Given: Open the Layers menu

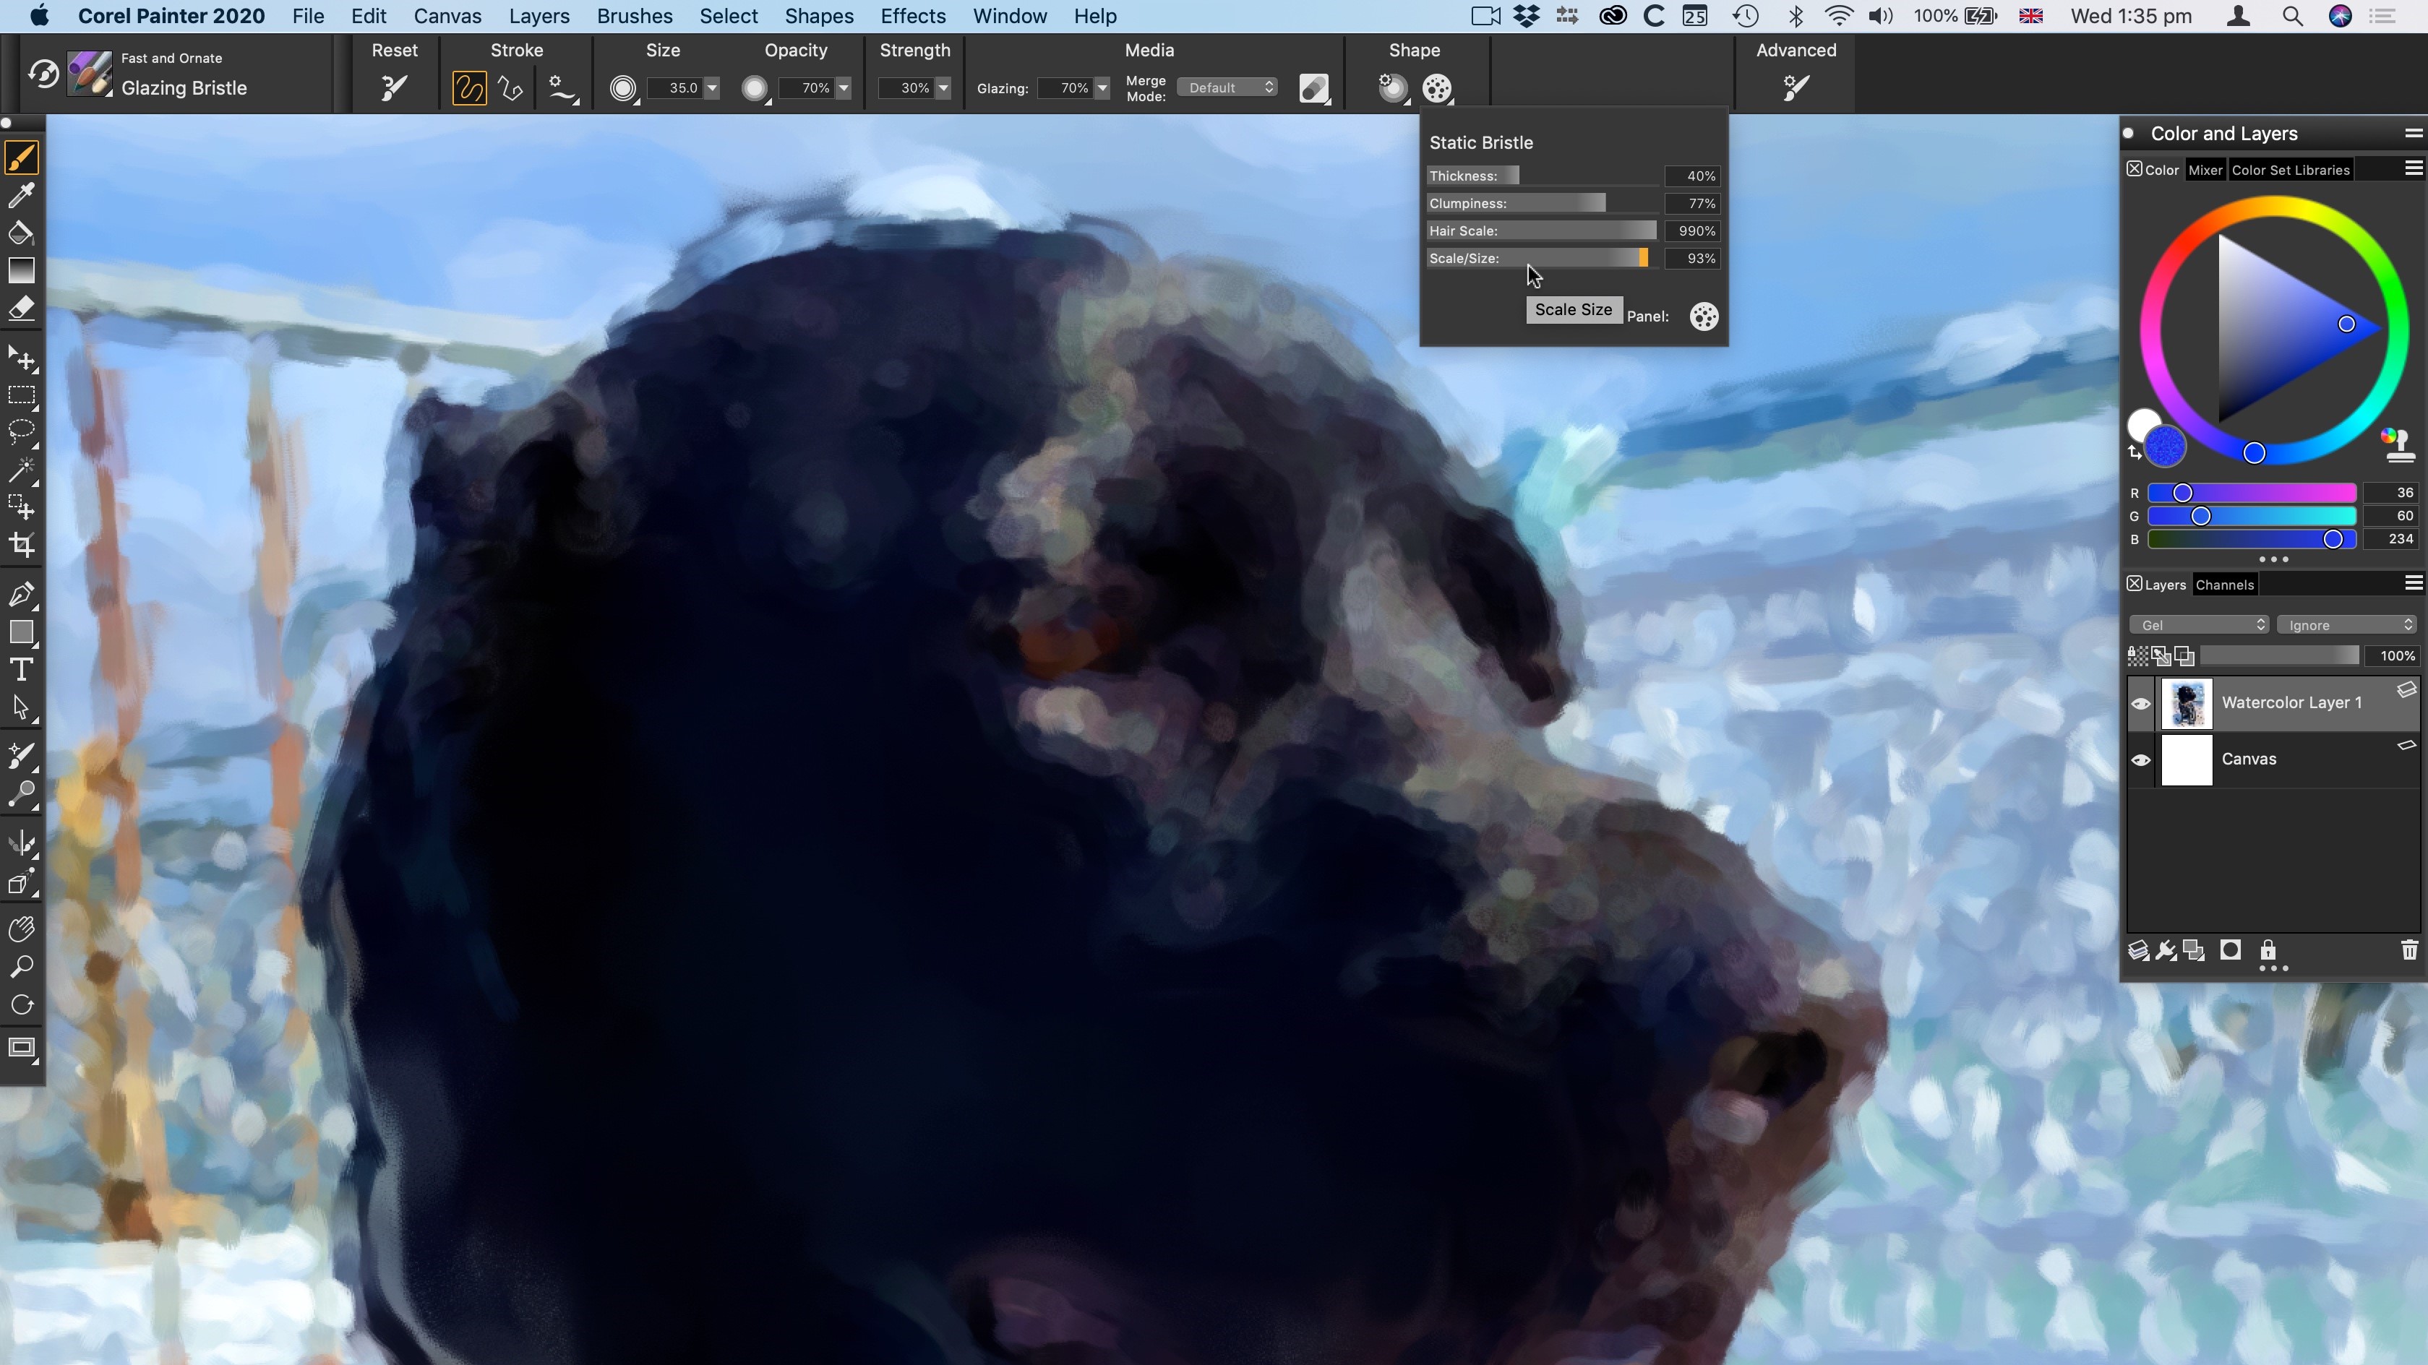Looking at the screenshot, I should point(537,15).
